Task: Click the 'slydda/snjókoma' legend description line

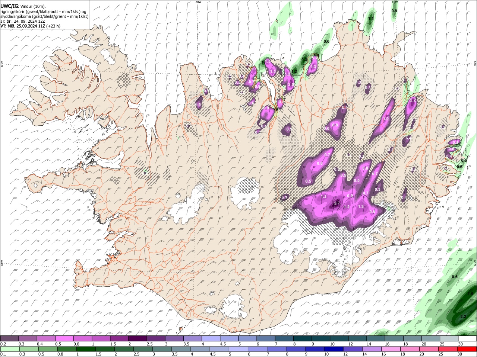Action: click(44, 16)
